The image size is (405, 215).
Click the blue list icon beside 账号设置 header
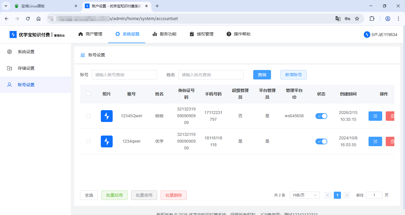click(82, 55)
